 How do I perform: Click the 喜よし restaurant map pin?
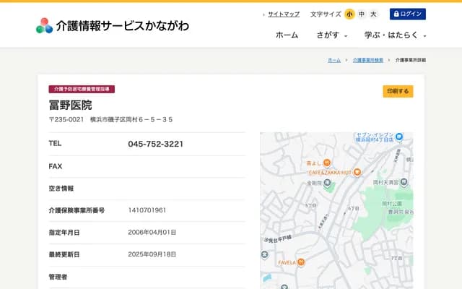(x=327, y=163)
